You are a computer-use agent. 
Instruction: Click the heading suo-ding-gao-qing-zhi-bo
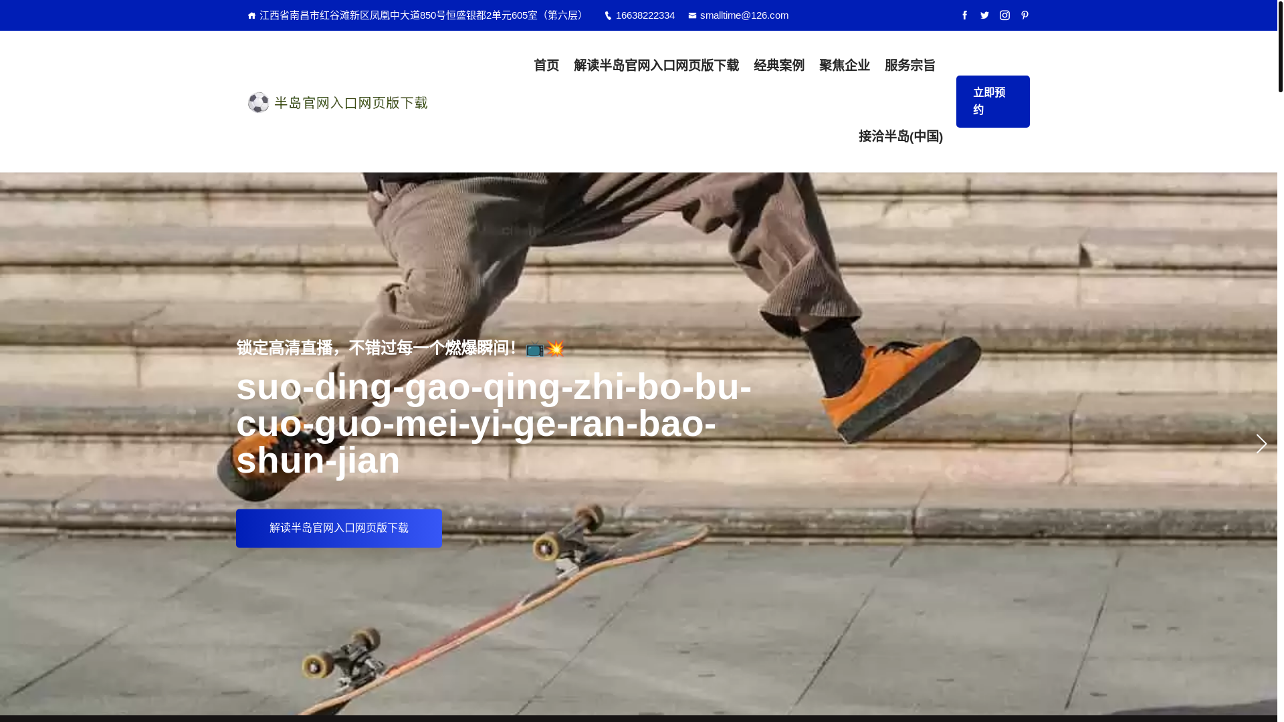click(x=465, y=387)
